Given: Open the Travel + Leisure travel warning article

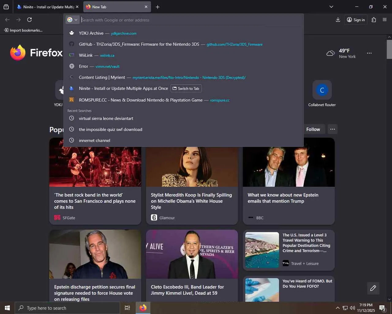Looking at the screenshot, I should pyautogui.click(x=289, y=250).
